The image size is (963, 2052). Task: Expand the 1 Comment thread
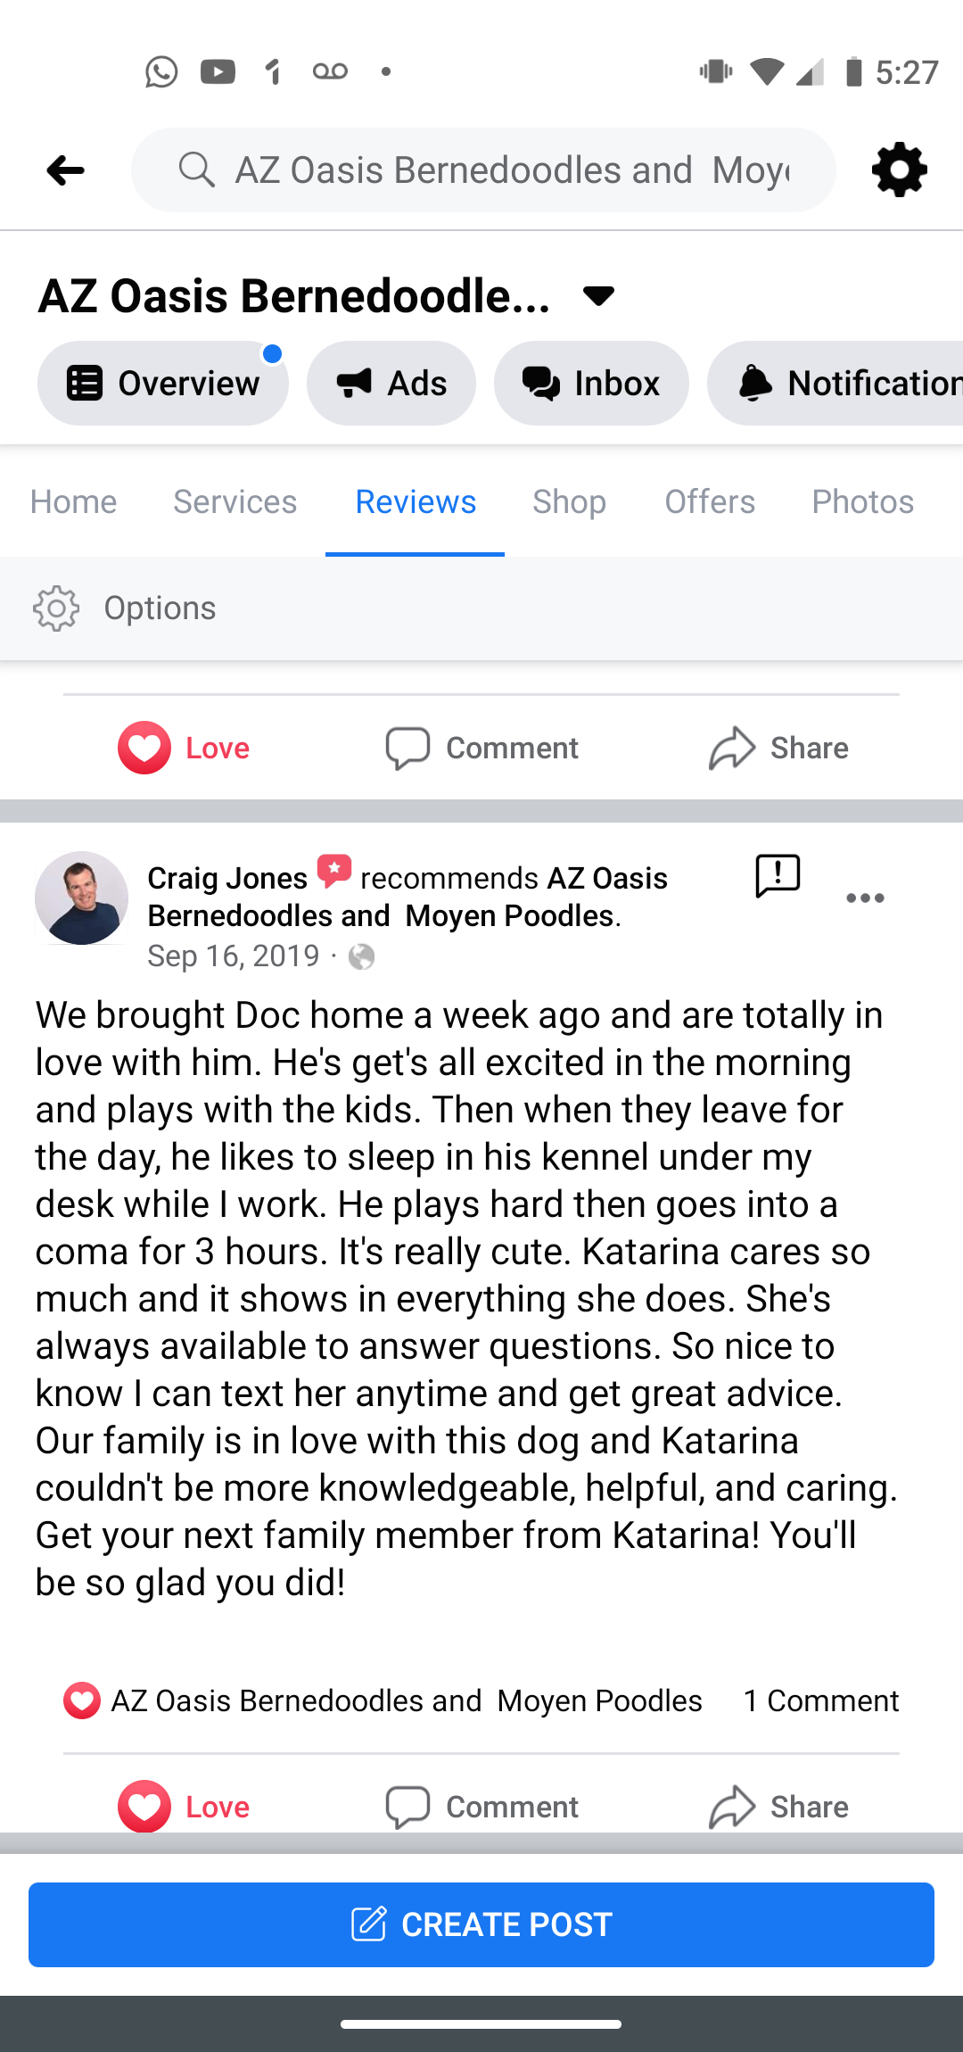pos(820,1700)
